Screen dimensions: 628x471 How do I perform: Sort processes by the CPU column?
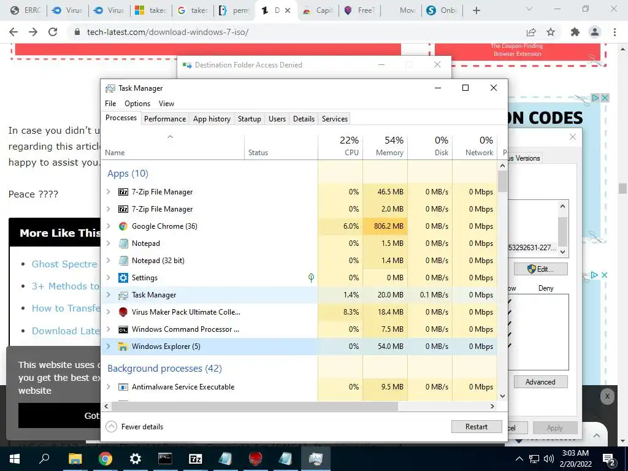pos(340,147)
